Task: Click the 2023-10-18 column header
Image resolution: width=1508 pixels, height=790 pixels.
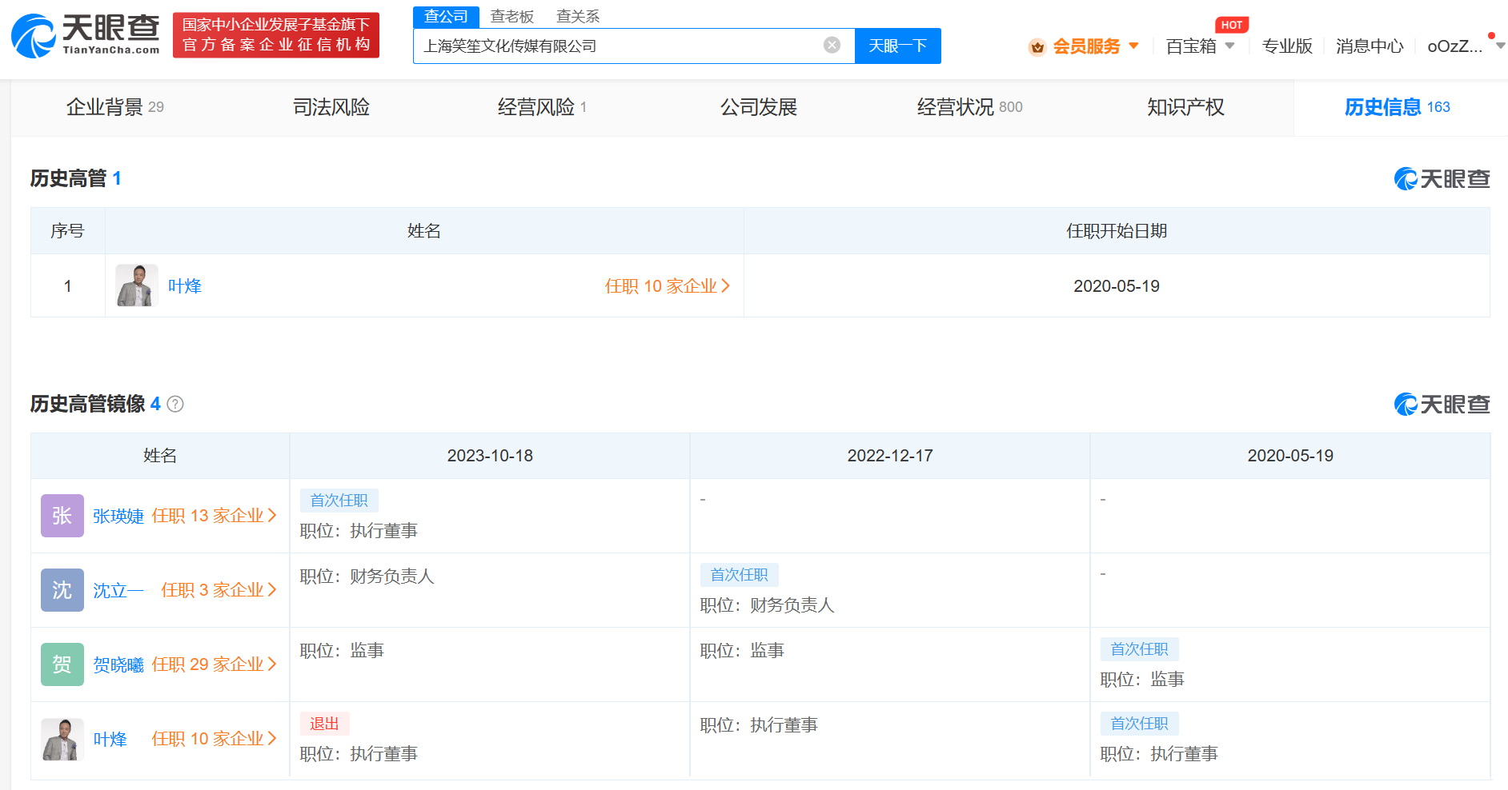Action: click(490, 456)
